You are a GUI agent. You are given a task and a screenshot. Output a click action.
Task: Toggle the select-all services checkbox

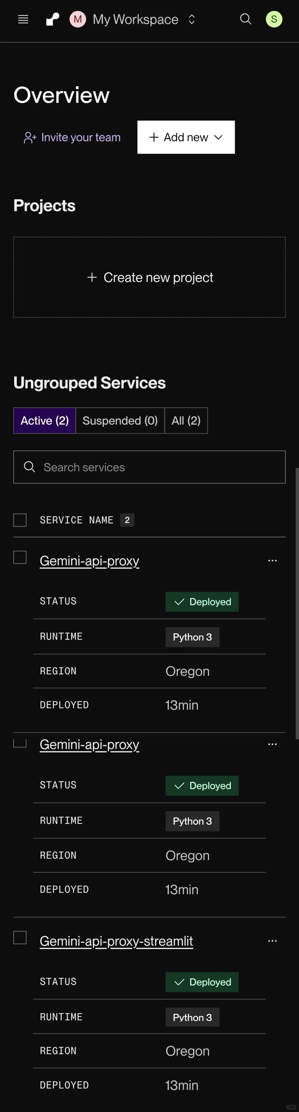click(20, 520)
